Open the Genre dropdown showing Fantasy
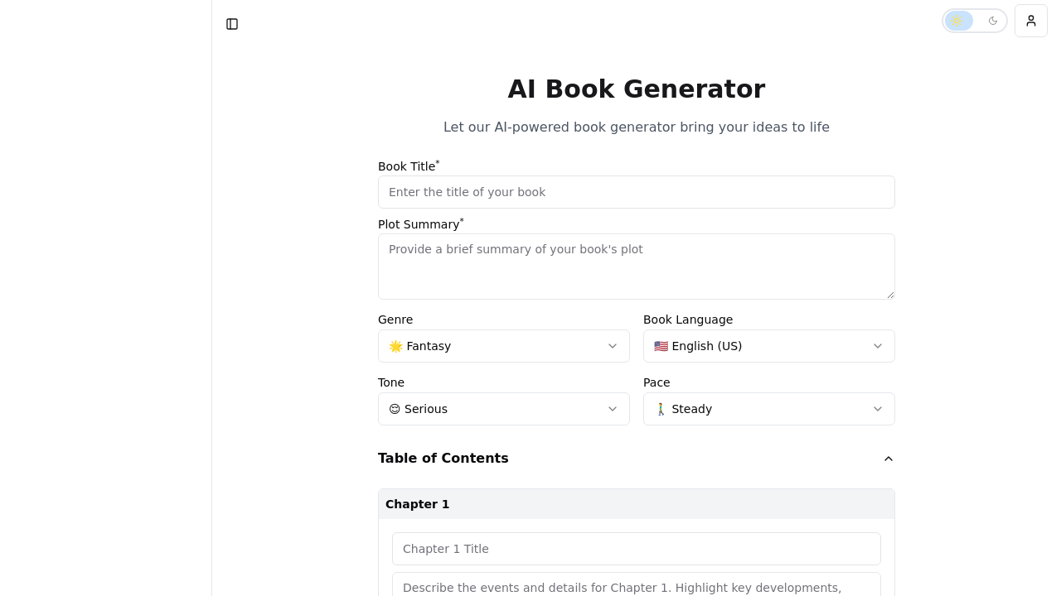The image size is (1061, 596). (504, 346)
